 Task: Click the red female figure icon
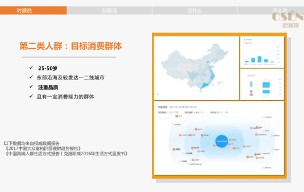tap(251, 93)
